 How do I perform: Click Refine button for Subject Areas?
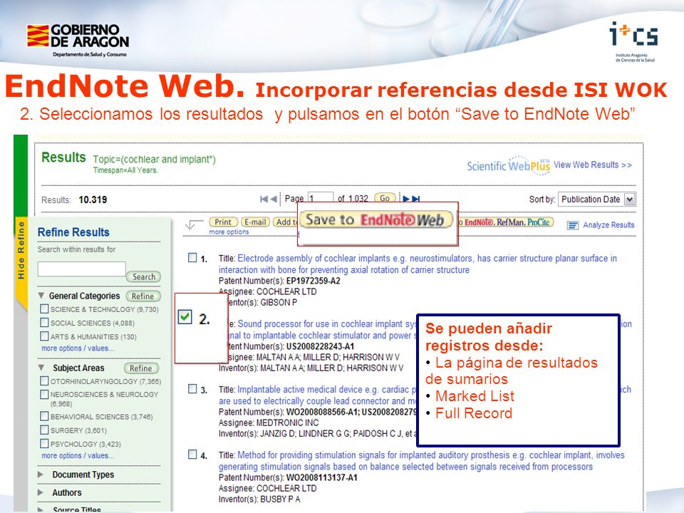(x=141, y=368)
